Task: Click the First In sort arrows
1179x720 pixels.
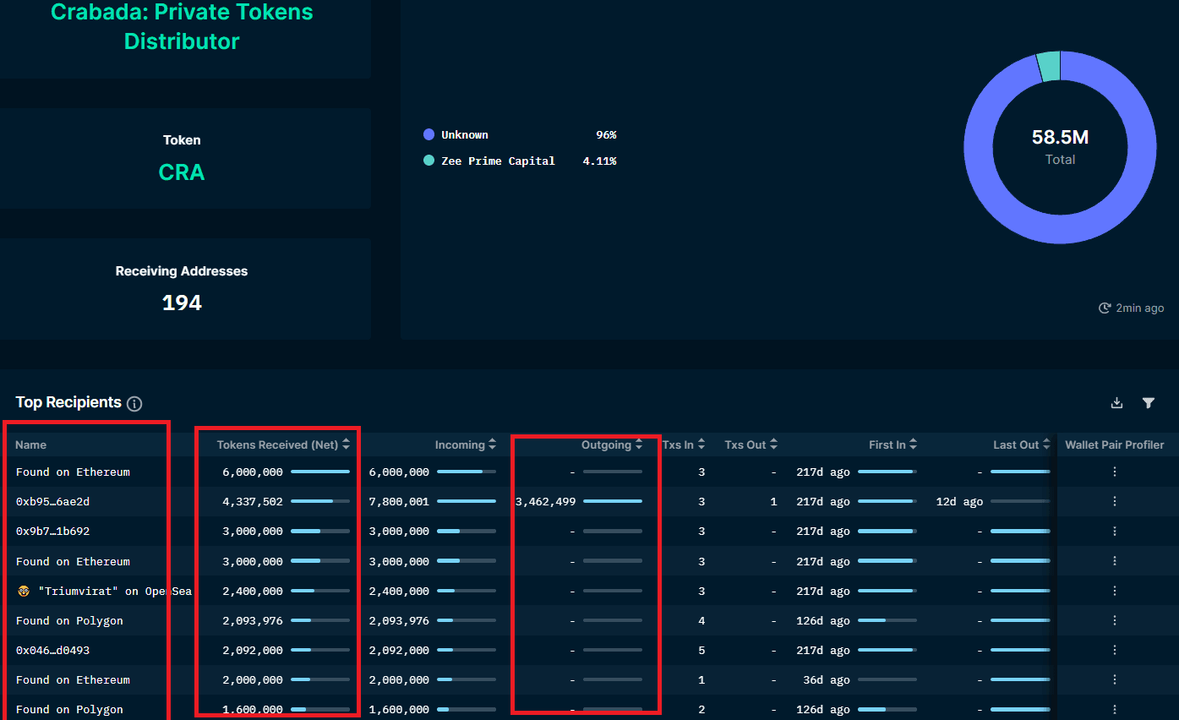Action: 914,445
